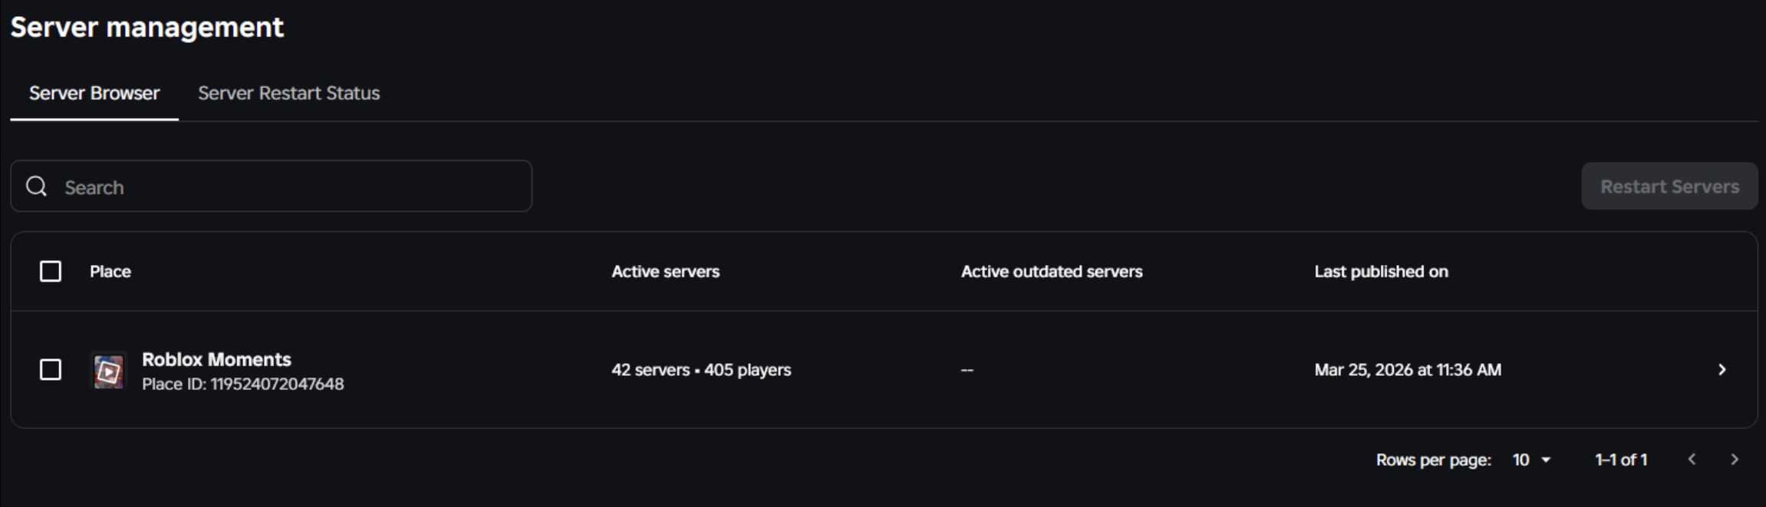Go to previous page arrow
Image resolution: width=1766 pixels, height=507 pixels.
1692,460
